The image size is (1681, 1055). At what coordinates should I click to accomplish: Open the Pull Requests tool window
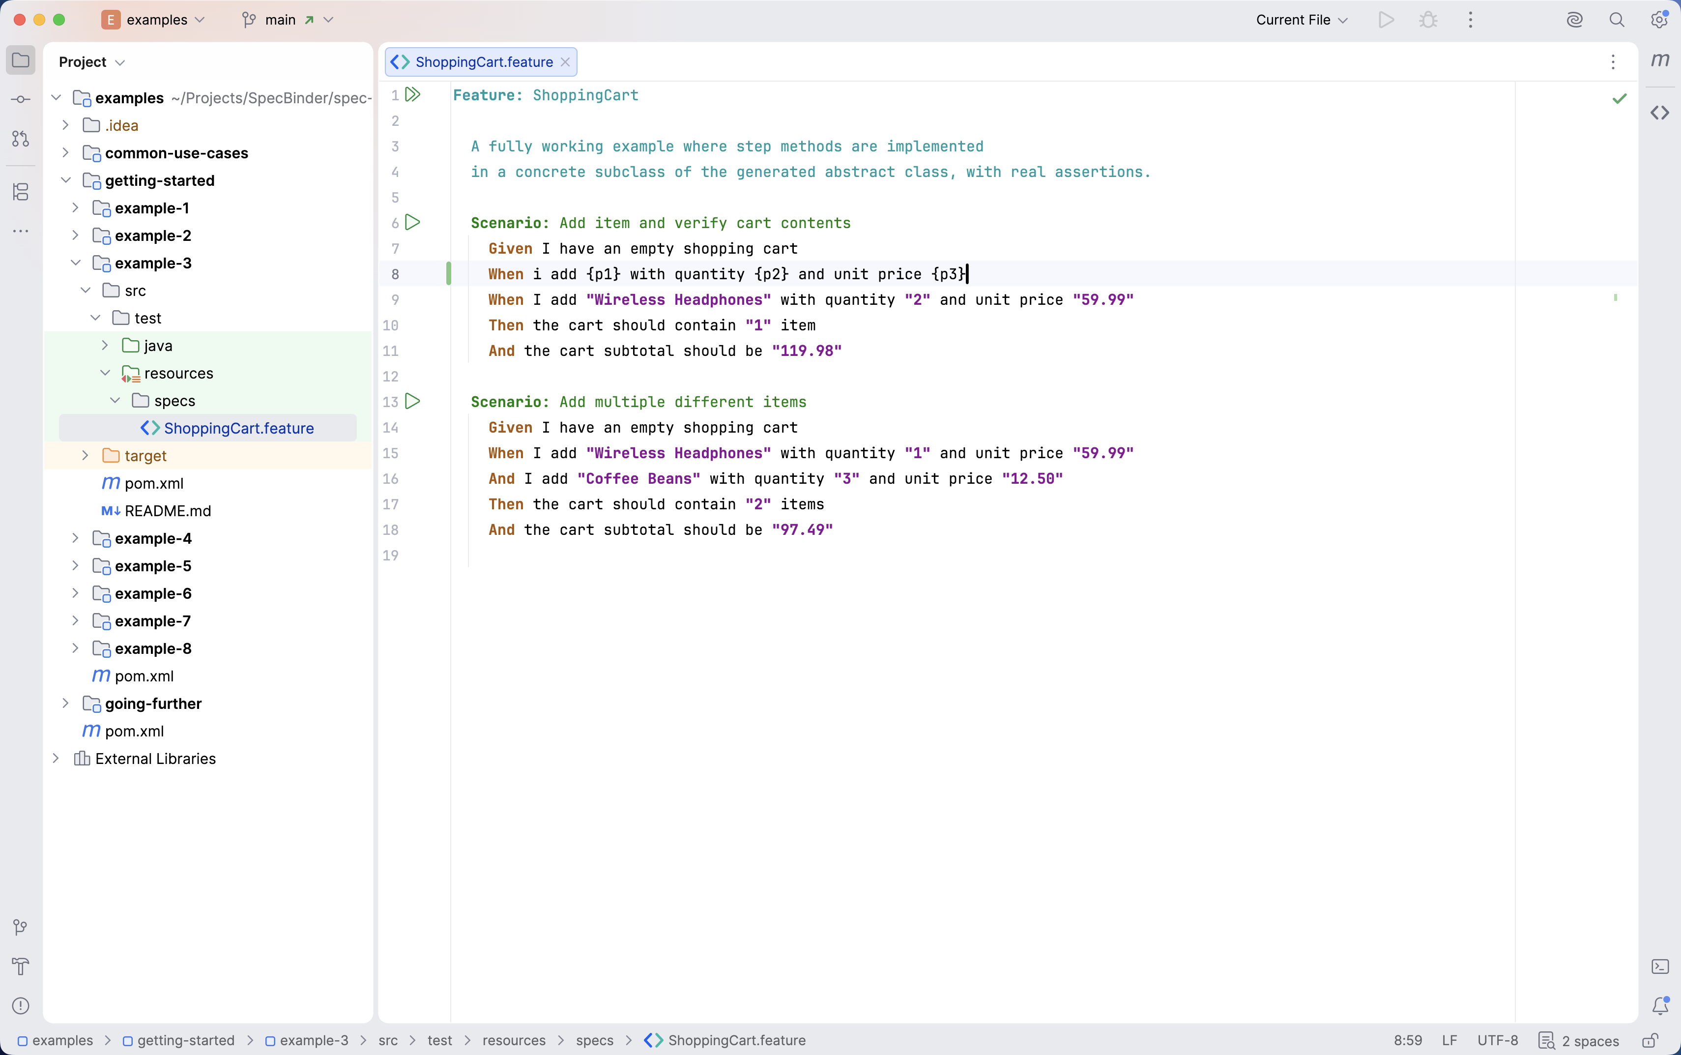tap(21, 139)
